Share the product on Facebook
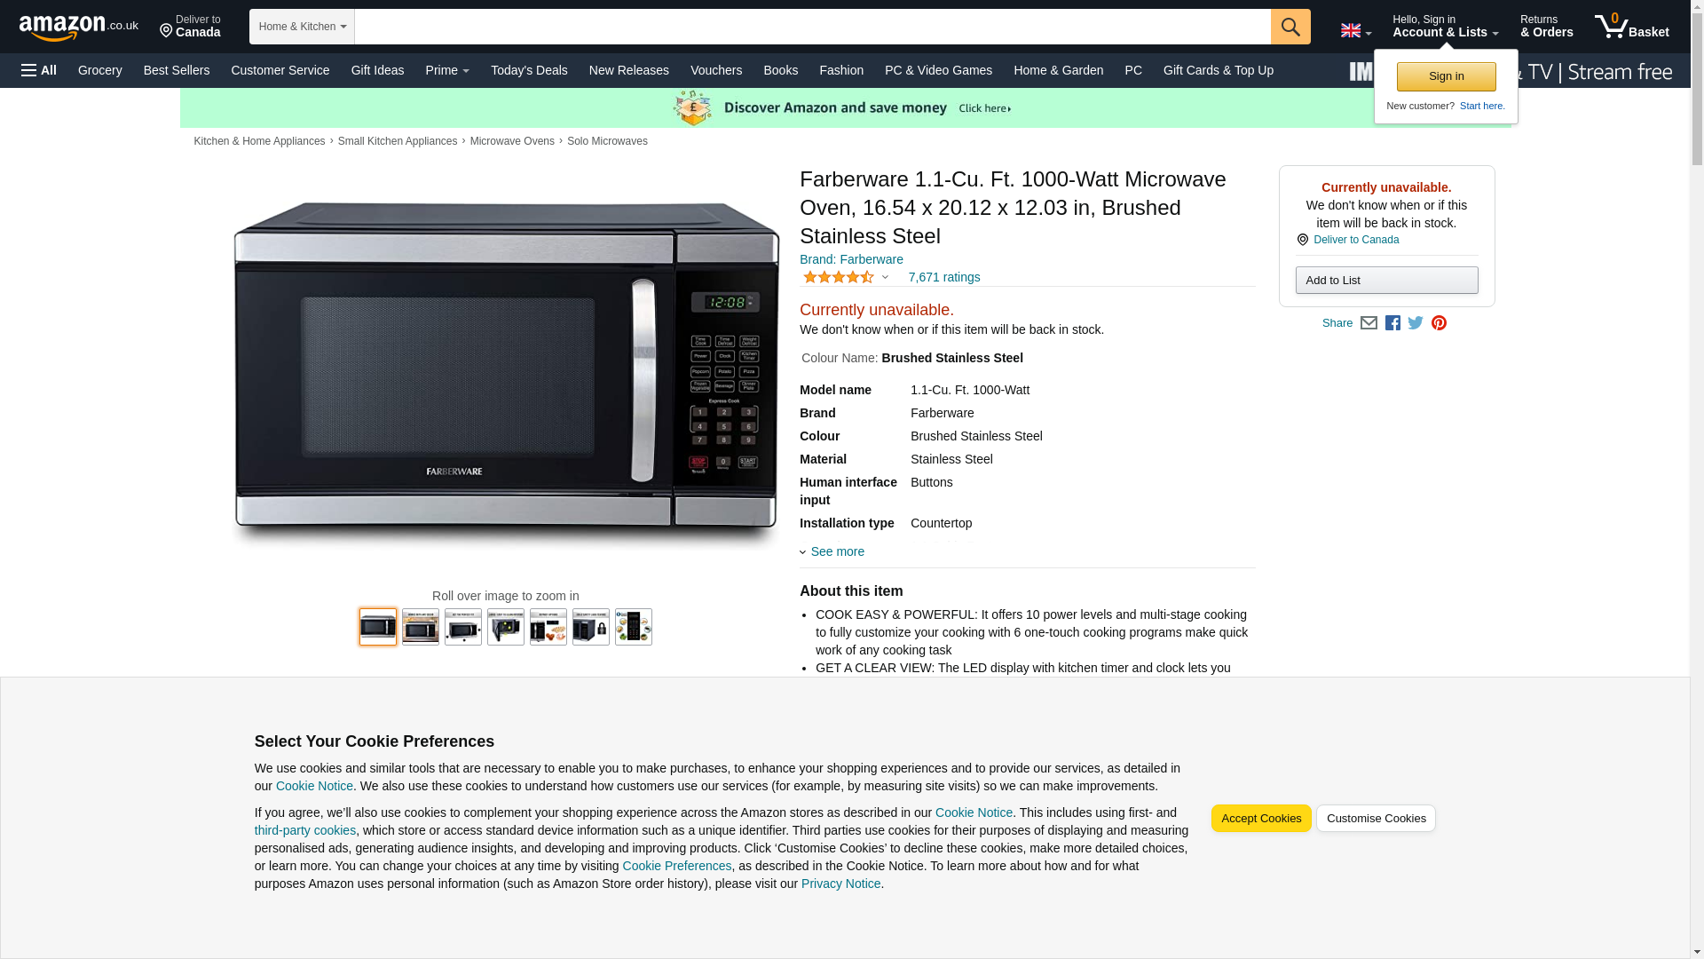Viewport: 1704px width, 959px height. click(1392, 323)
